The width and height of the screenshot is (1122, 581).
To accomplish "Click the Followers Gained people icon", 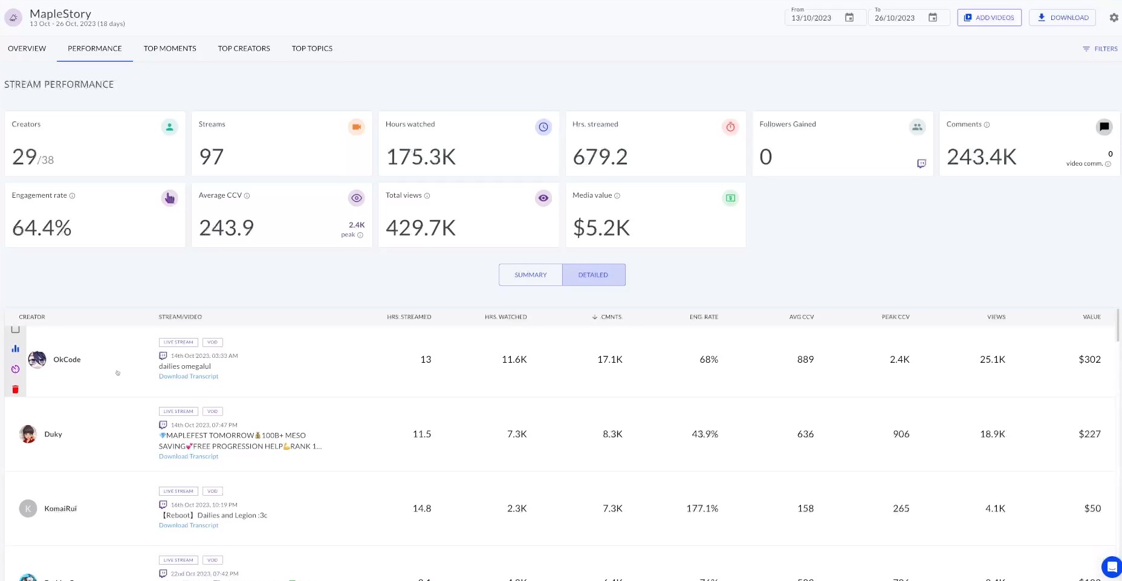I will point(917,127).
